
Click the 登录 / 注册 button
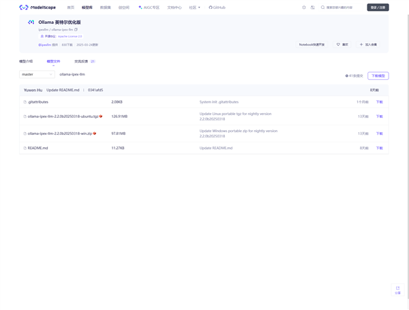coord(378,7)
